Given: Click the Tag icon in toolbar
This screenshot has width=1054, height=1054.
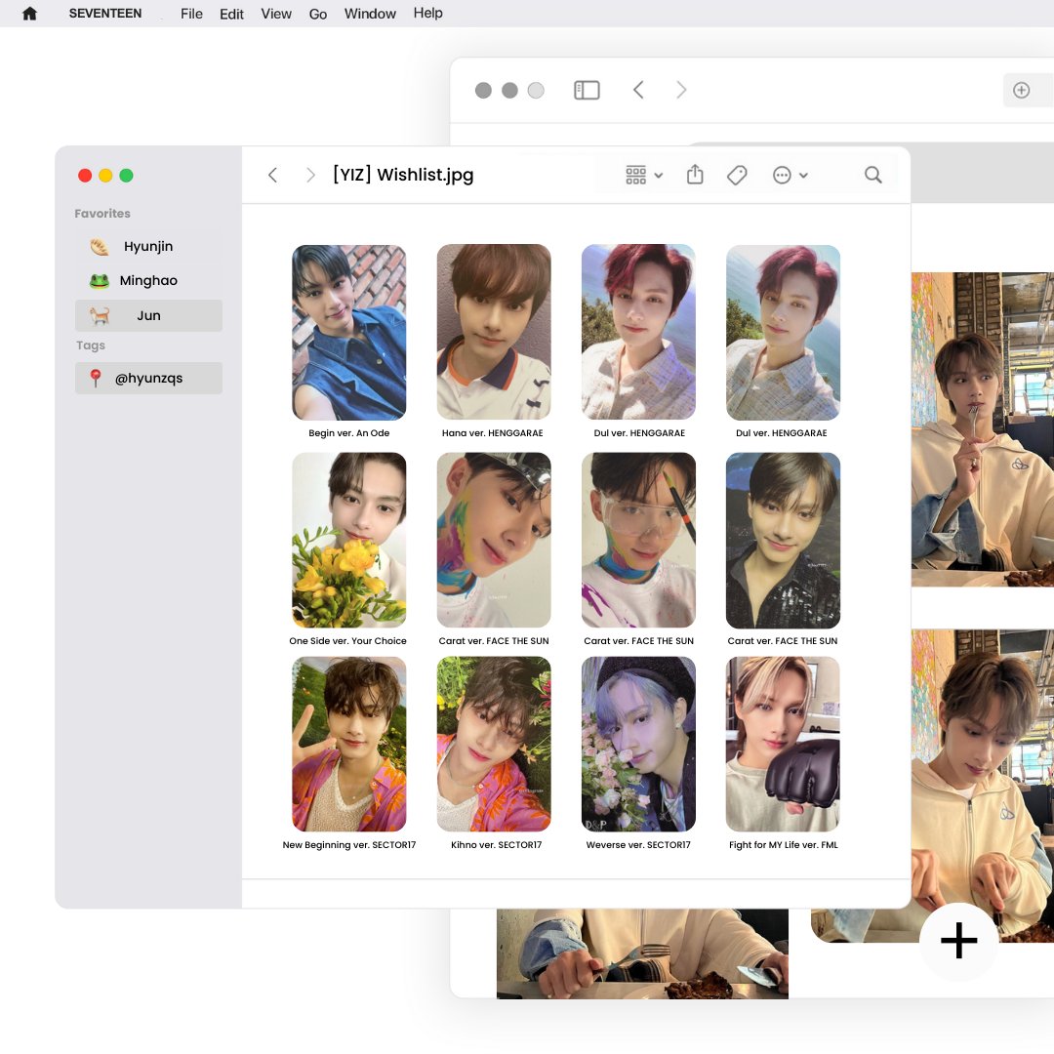Looking at the screenshot, I should click(x=737, y=176).
